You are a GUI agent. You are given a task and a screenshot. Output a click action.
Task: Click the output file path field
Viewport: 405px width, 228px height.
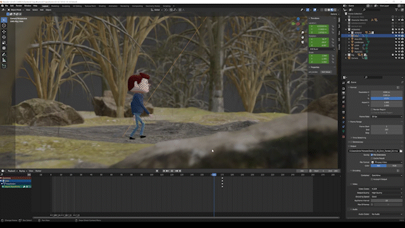(x=373, y=151)
